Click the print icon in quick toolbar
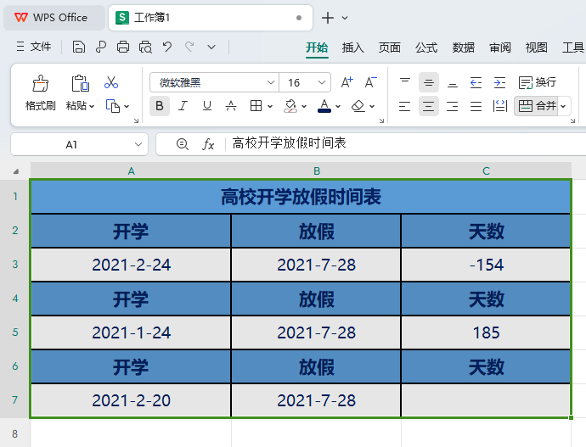Screen dimensions: 586x447 [123, 47]
